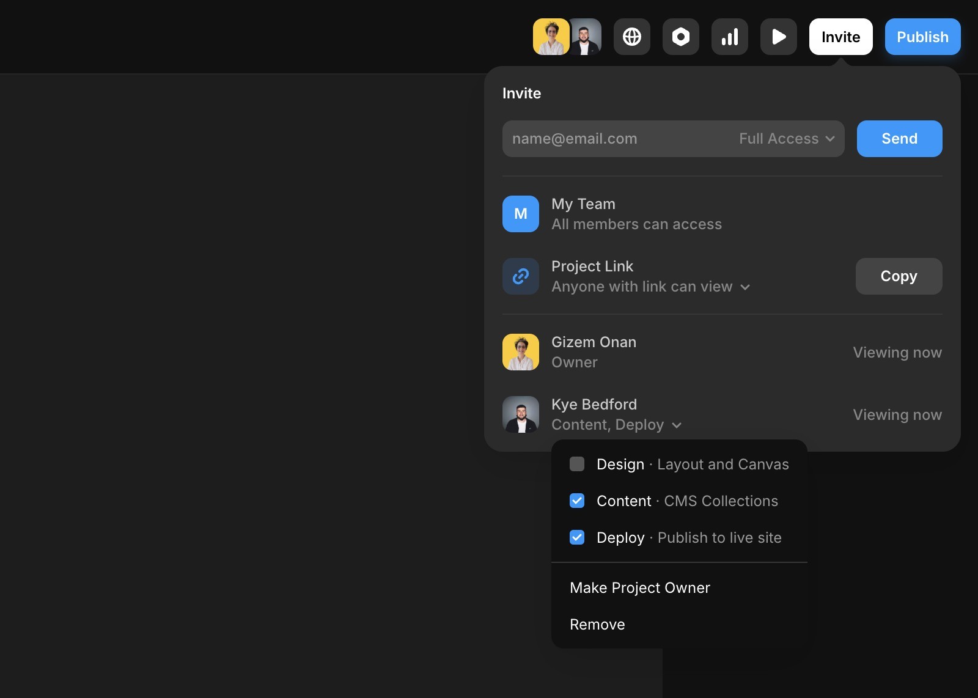Click 'Viewing now' status for Gizem Onan
This screenshot has height=698, width=978.
tap(897, 353)
